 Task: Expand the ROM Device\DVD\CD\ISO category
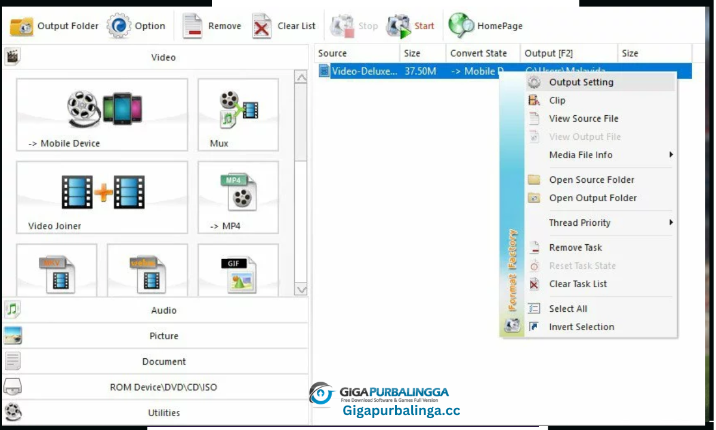[155, 387]
